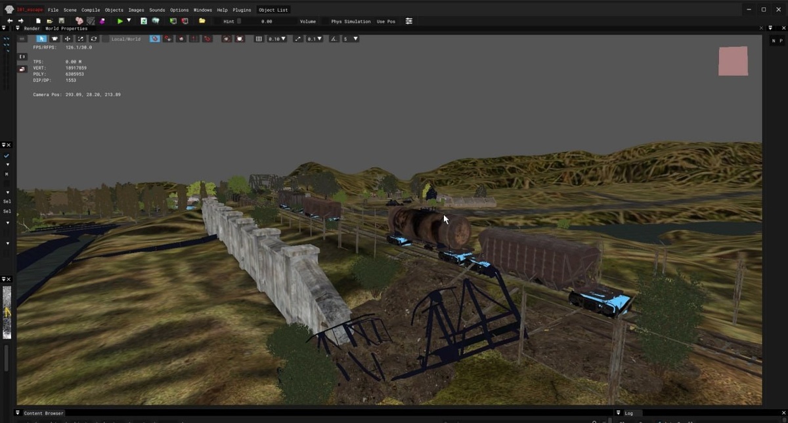Save the scene with the floppy icon
The height and width of the screenshot is (423, 788).
[61, 21]
